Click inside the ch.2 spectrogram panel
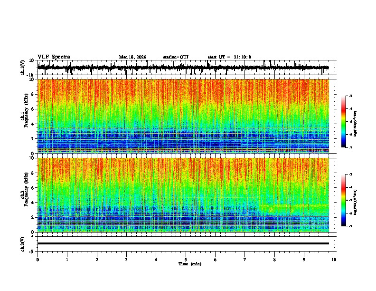 point(183,195)
